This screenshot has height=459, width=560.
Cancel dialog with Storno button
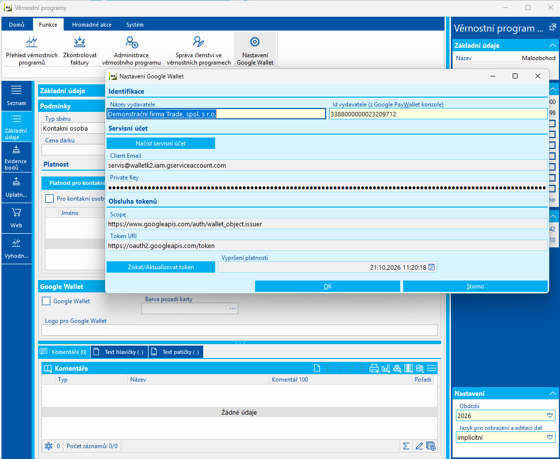click(475, 286)
